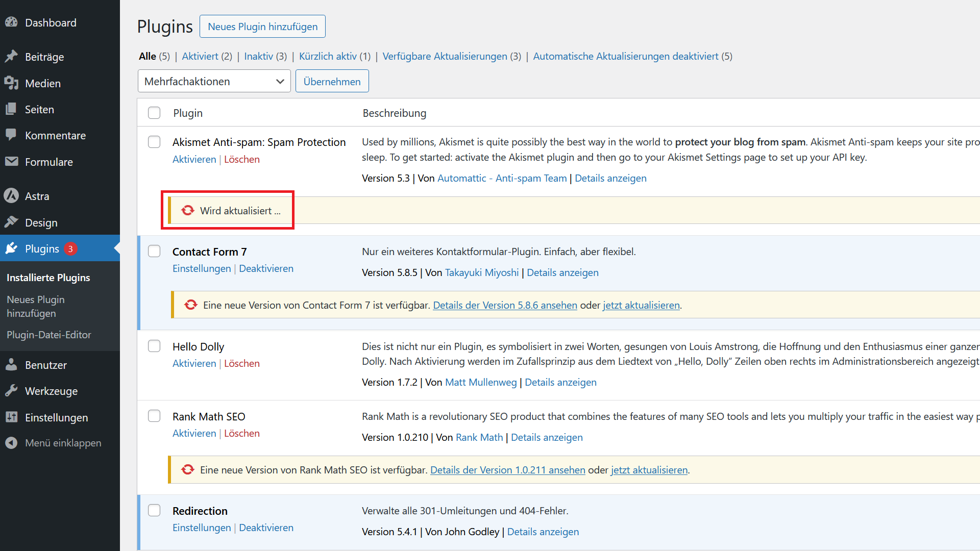This screenshot has height=551, width=980.
Task: Click the Plugins plug icon
Action: click(x=11, y=248)
